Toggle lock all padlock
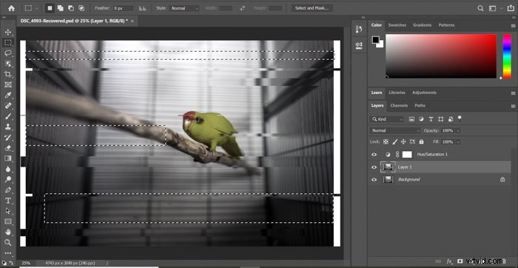This screenshot has height=268, width=518. pos(421,141)
